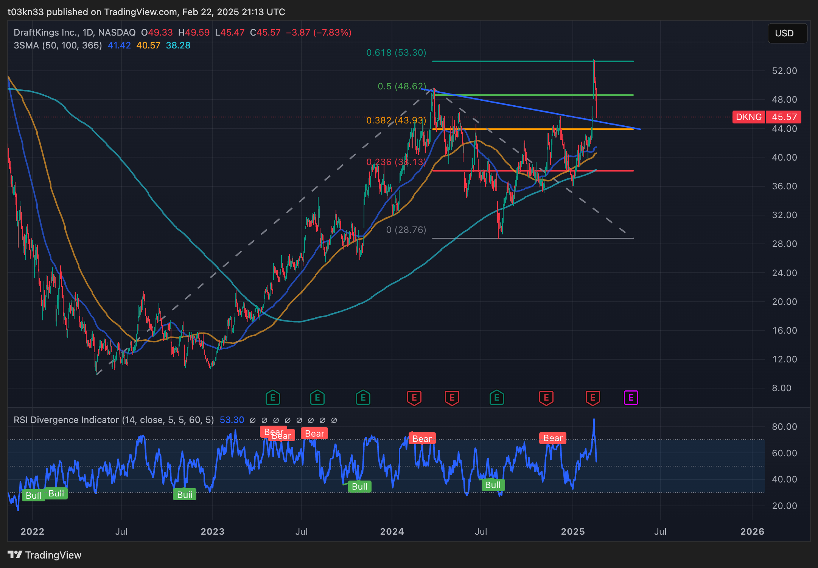Click the 0.236 Fibonacci level label in red
The image size is (818, 568).
(396, 162)
